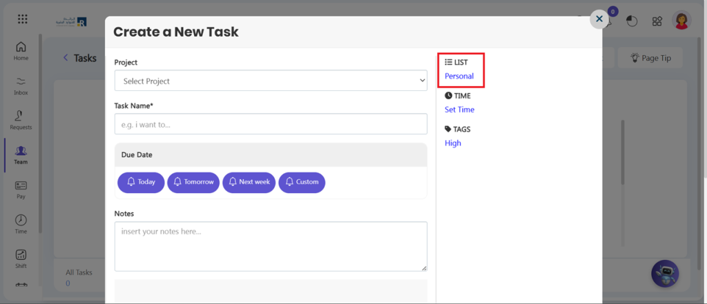Click the High tag link
The height and width of the screenshot is (304, 707).
coord(453,143)
